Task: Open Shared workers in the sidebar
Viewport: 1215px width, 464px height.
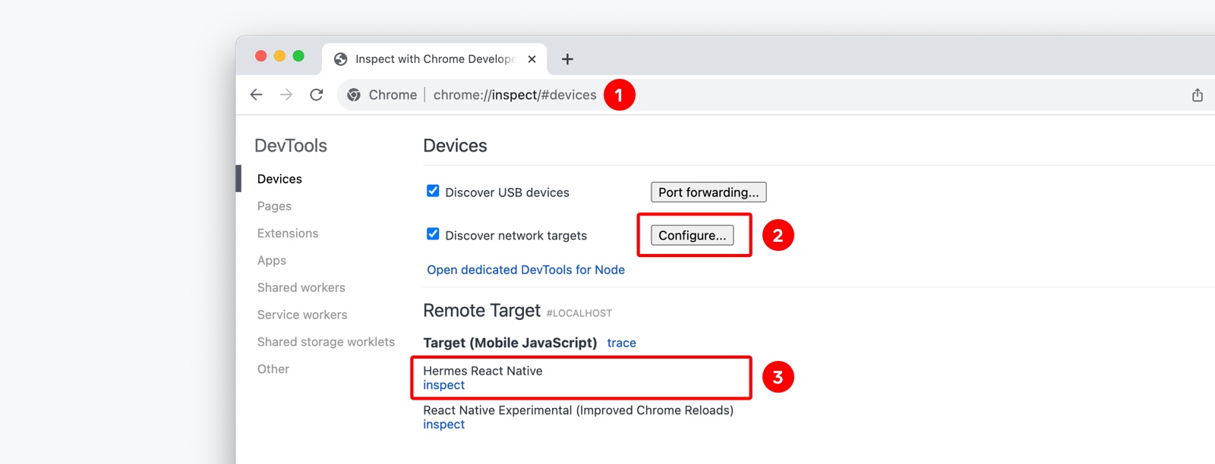Action: [301, 287]
